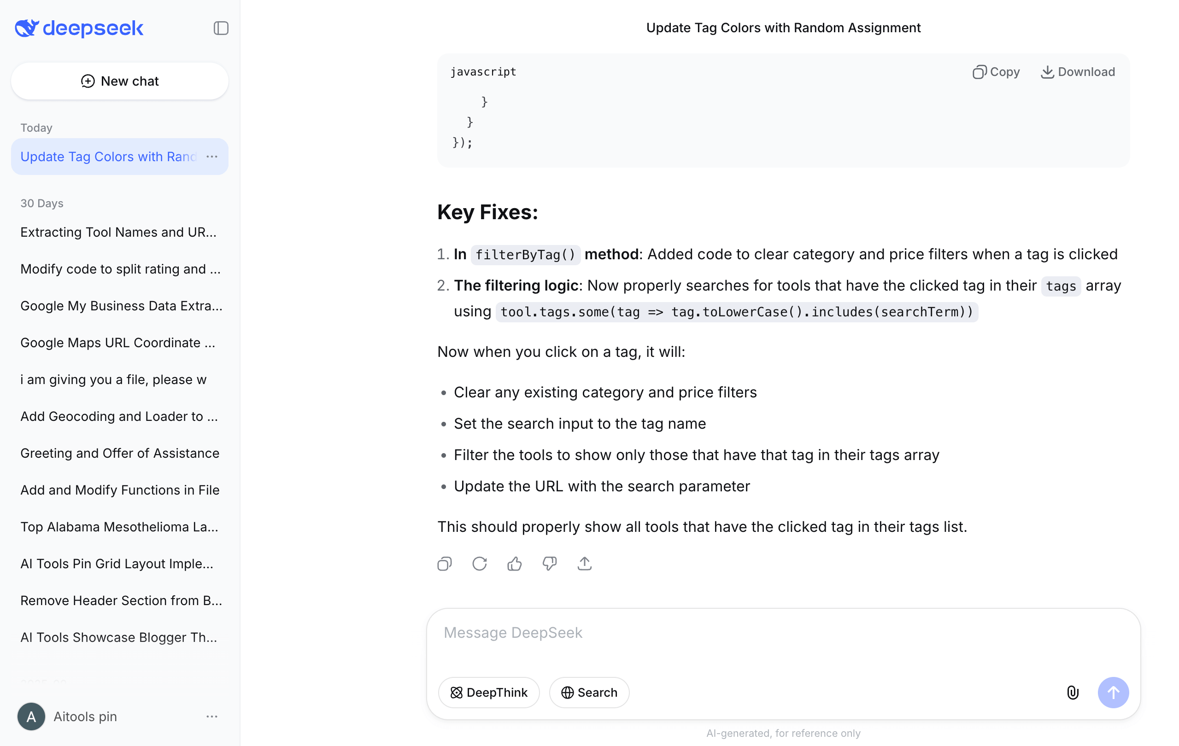Open the AI Tools Pin Grid Layout chat
Image resolution: width=1179 pixels, height=746 pixels.
117,564
